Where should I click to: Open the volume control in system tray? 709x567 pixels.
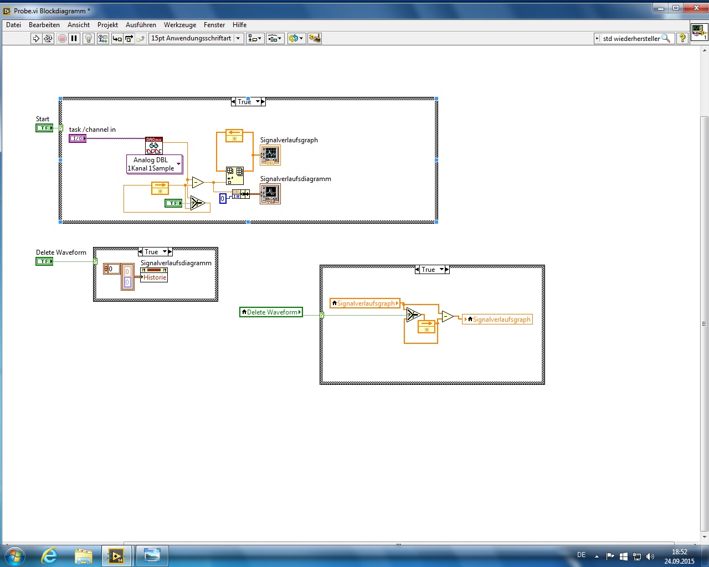click(x=650, y=556)
